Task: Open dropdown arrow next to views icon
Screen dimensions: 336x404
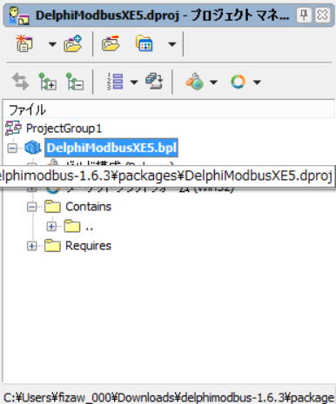Action: pos(172,44)
